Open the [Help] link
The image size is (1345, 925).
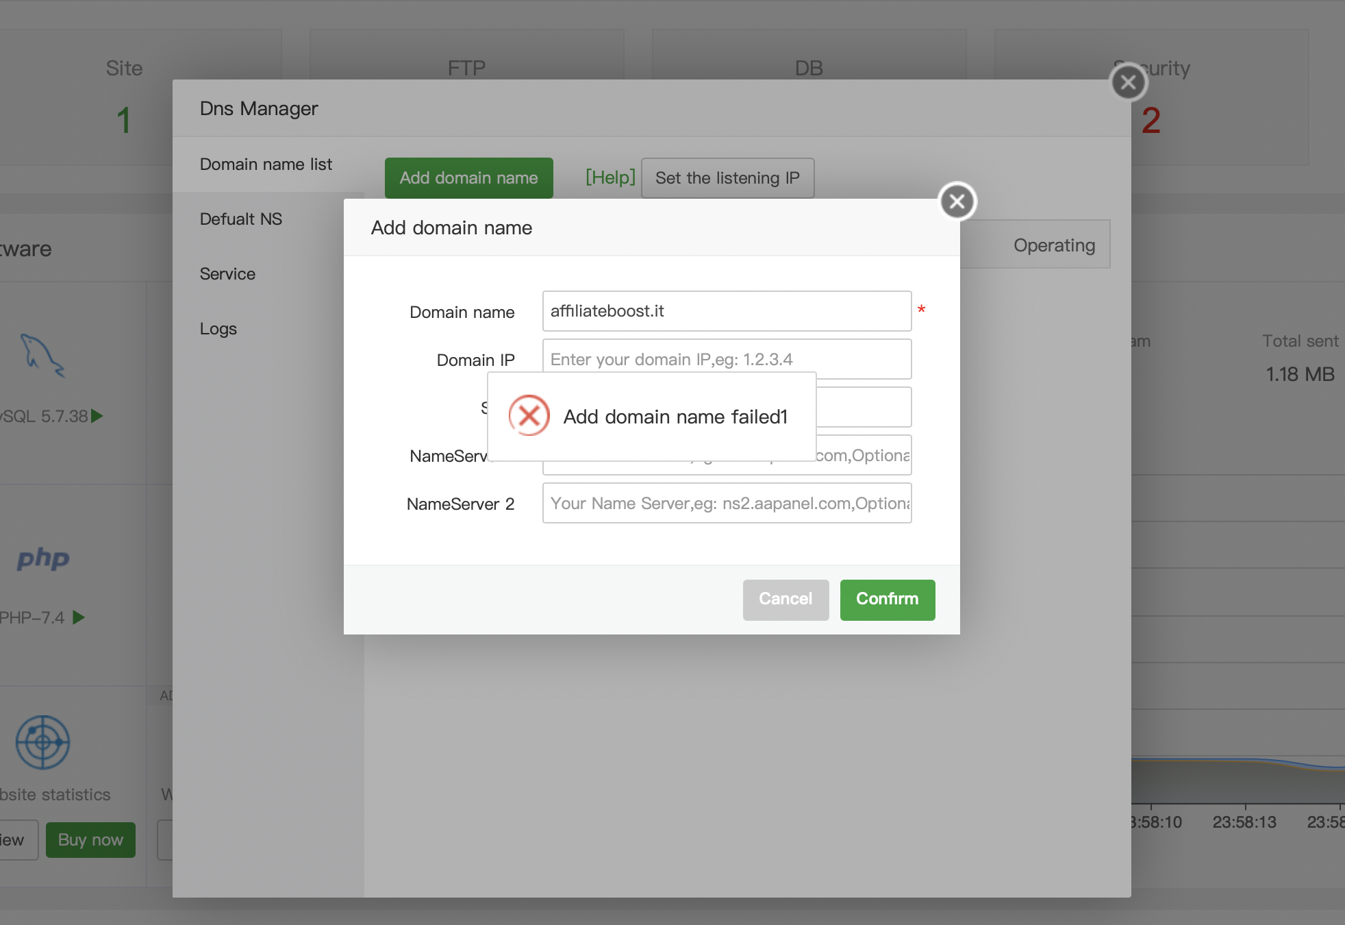point(610,177)
